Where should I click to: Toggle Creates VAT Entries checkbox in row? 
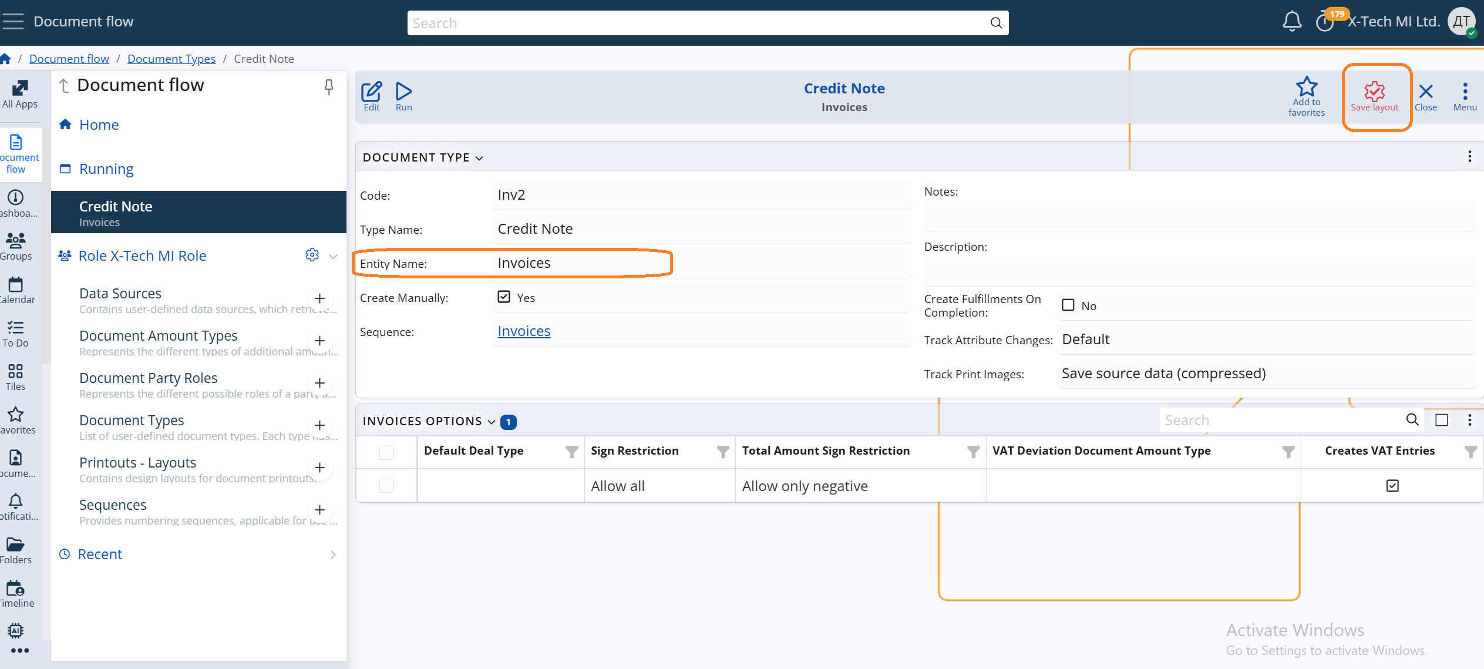click(x=1392, y=486)
